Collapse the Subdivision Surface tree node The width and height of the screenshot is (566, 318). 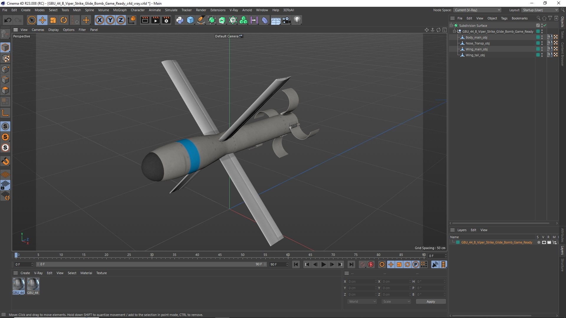pos(451,26)
